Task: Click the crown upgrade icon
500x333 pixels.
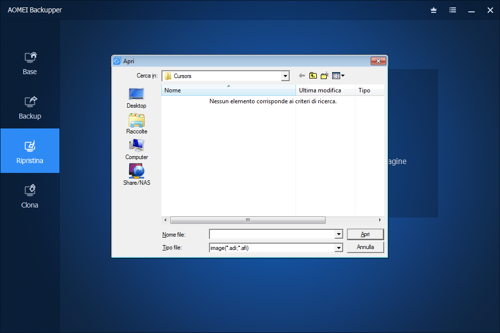Action: coord(433,10)
